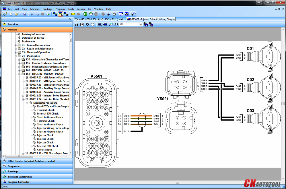Screen dimensions: 286x189
Task: Close the navigation side panel
Action: coord(70,19)
